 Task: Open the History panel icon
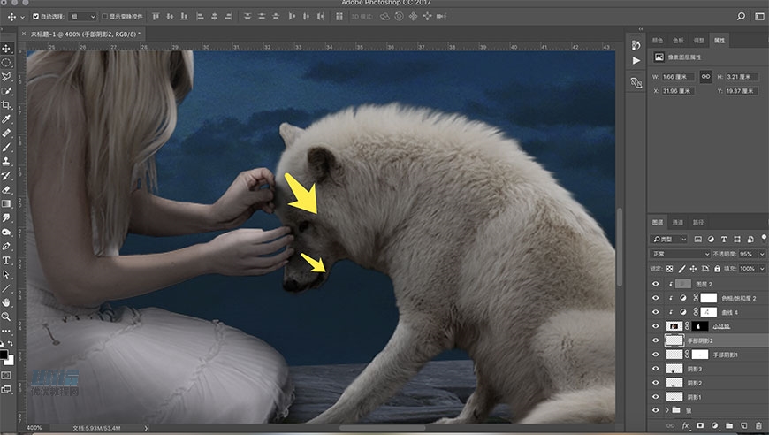click(x=636, y=46)
